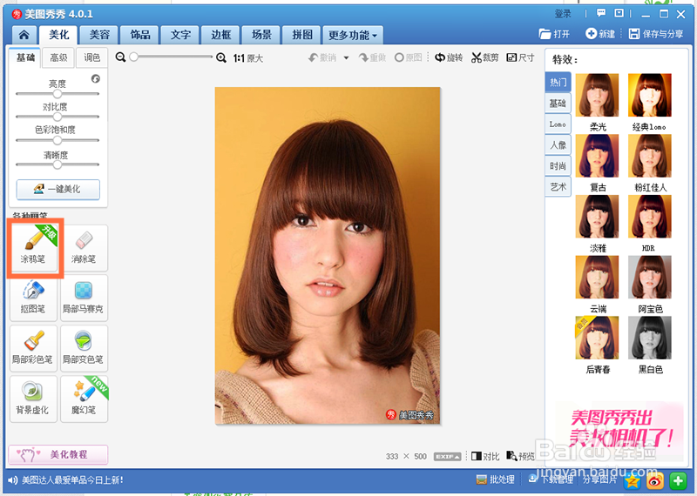Screen dimensions: 697x496
Task: Select the 局部变色笔 recolor tool
Action: (x=84, y=349)
